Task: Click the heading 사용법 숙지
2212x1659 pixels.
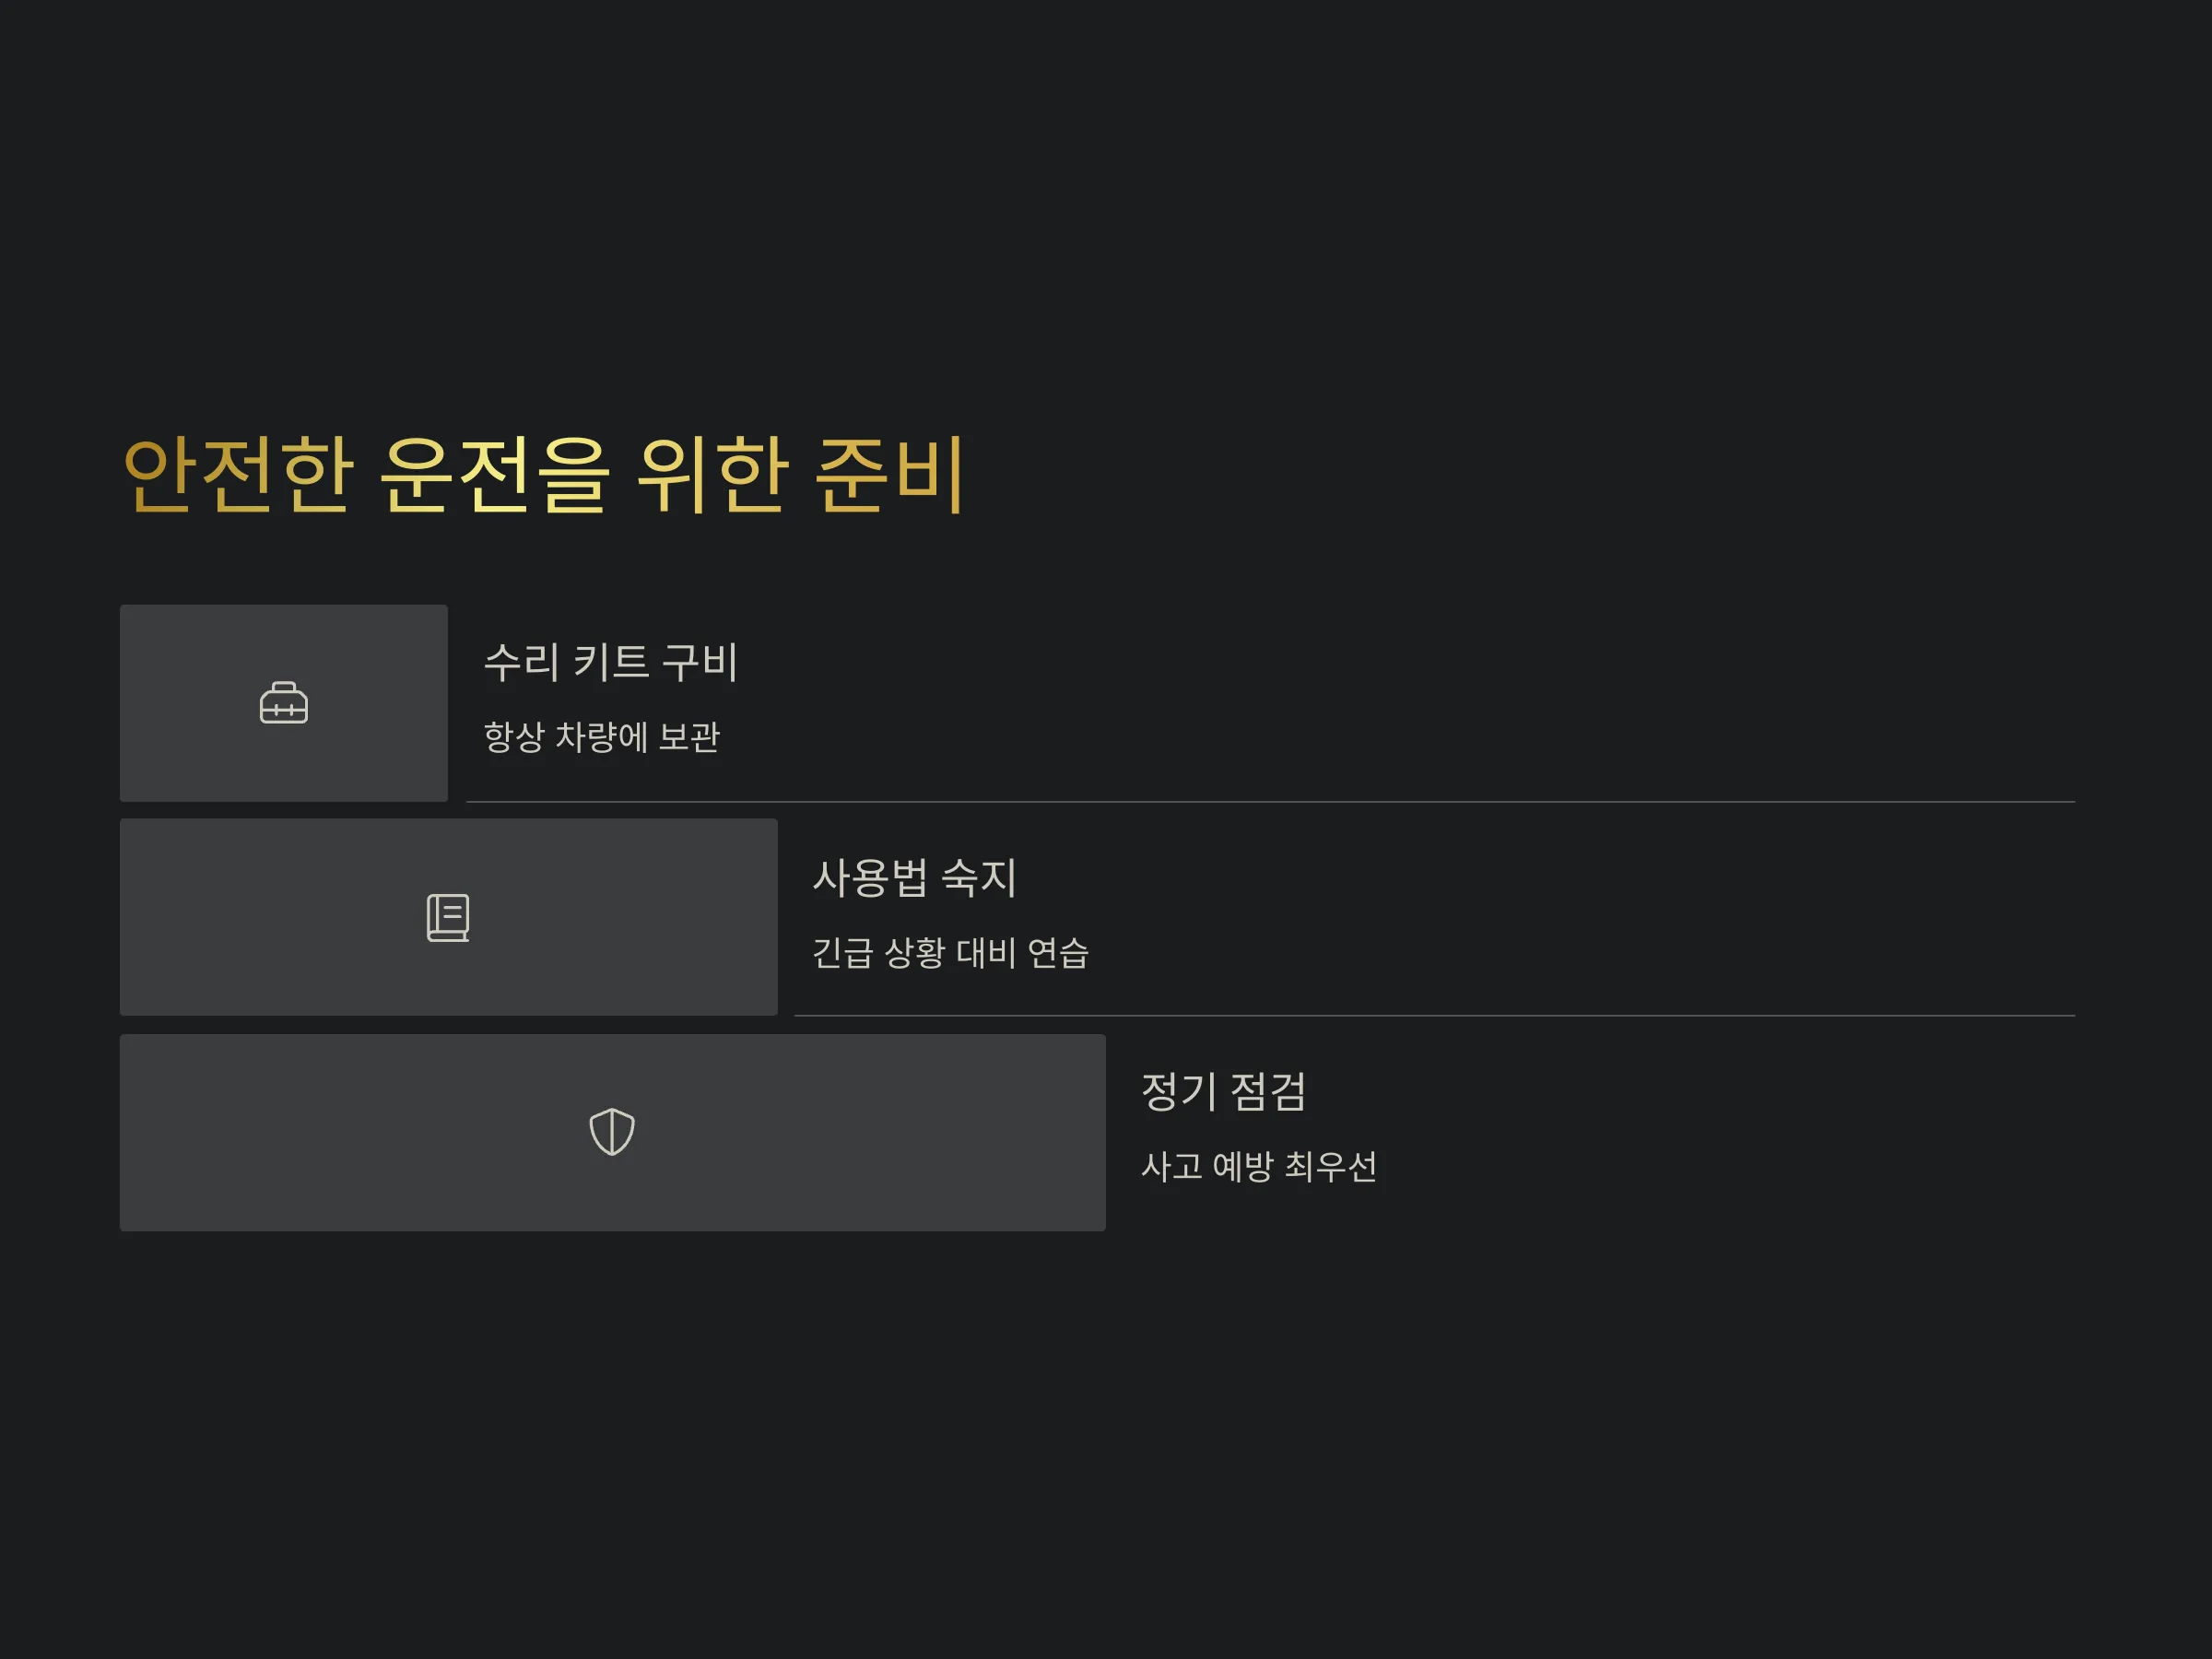Action: tap(914, 877)
